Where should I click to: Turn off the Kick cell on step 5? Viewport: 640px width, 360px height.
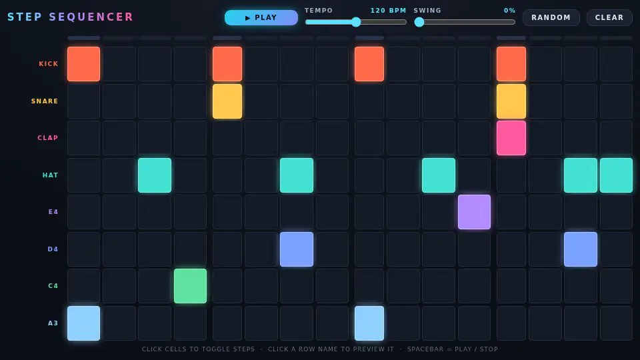[x=227, y=64]
